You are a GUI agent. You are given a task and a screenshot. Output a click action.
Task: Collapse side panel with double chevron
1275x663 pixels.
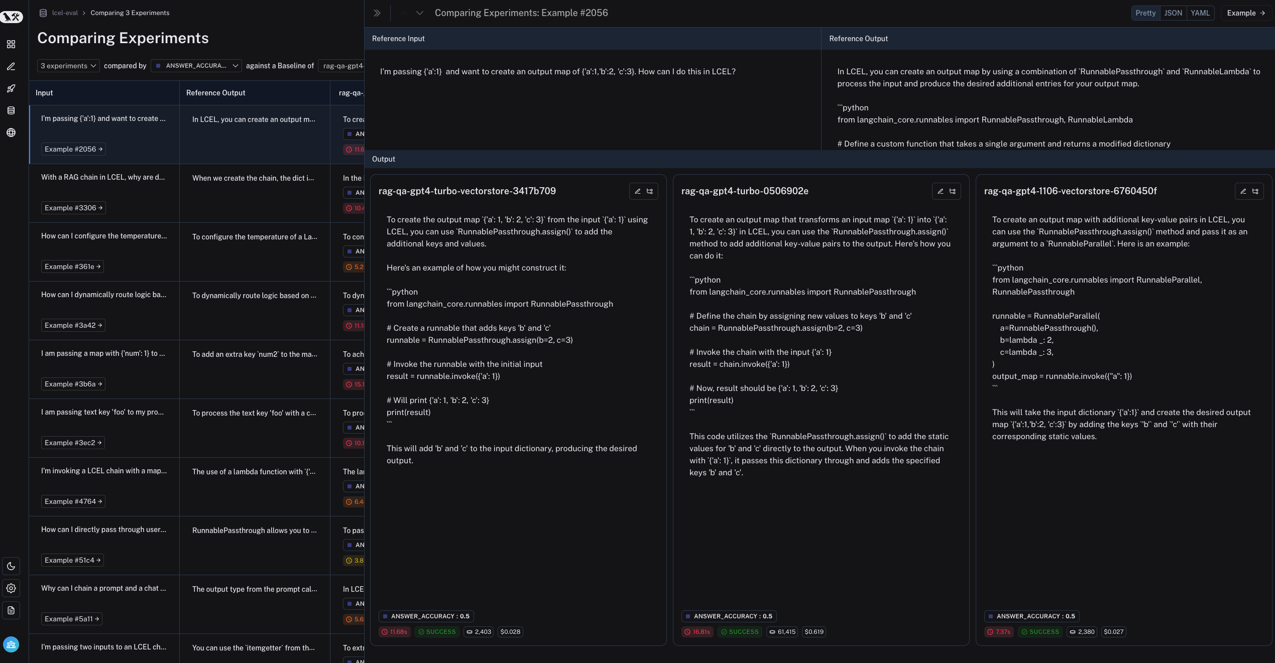377,13
